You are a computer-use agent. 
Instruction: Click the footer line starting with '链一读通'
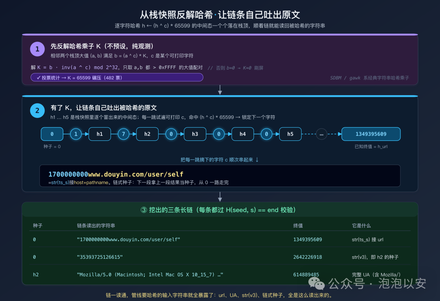(220, 295)
